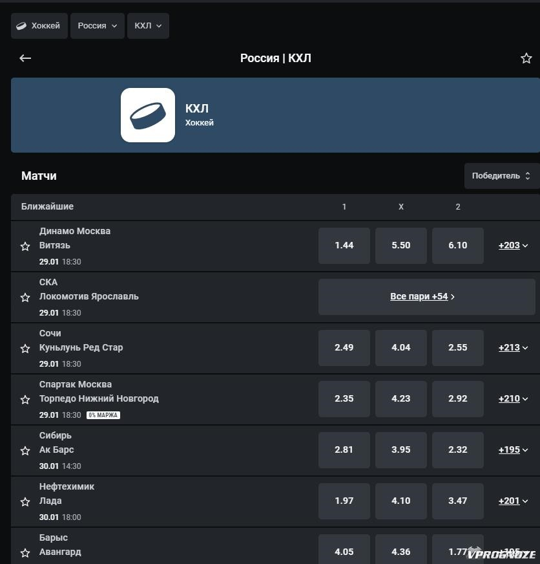Screen dimensions: 540x564
Task: Open the Ак Барс team name
Action: (56, 450)
